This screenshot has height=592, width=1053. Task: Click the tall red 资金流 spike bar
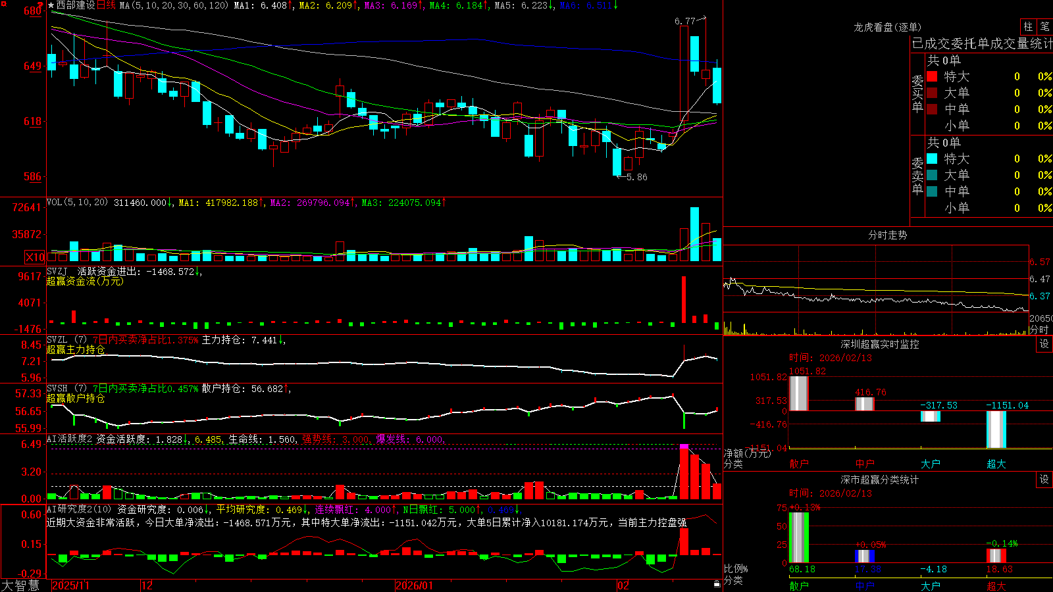pos(684,299)
